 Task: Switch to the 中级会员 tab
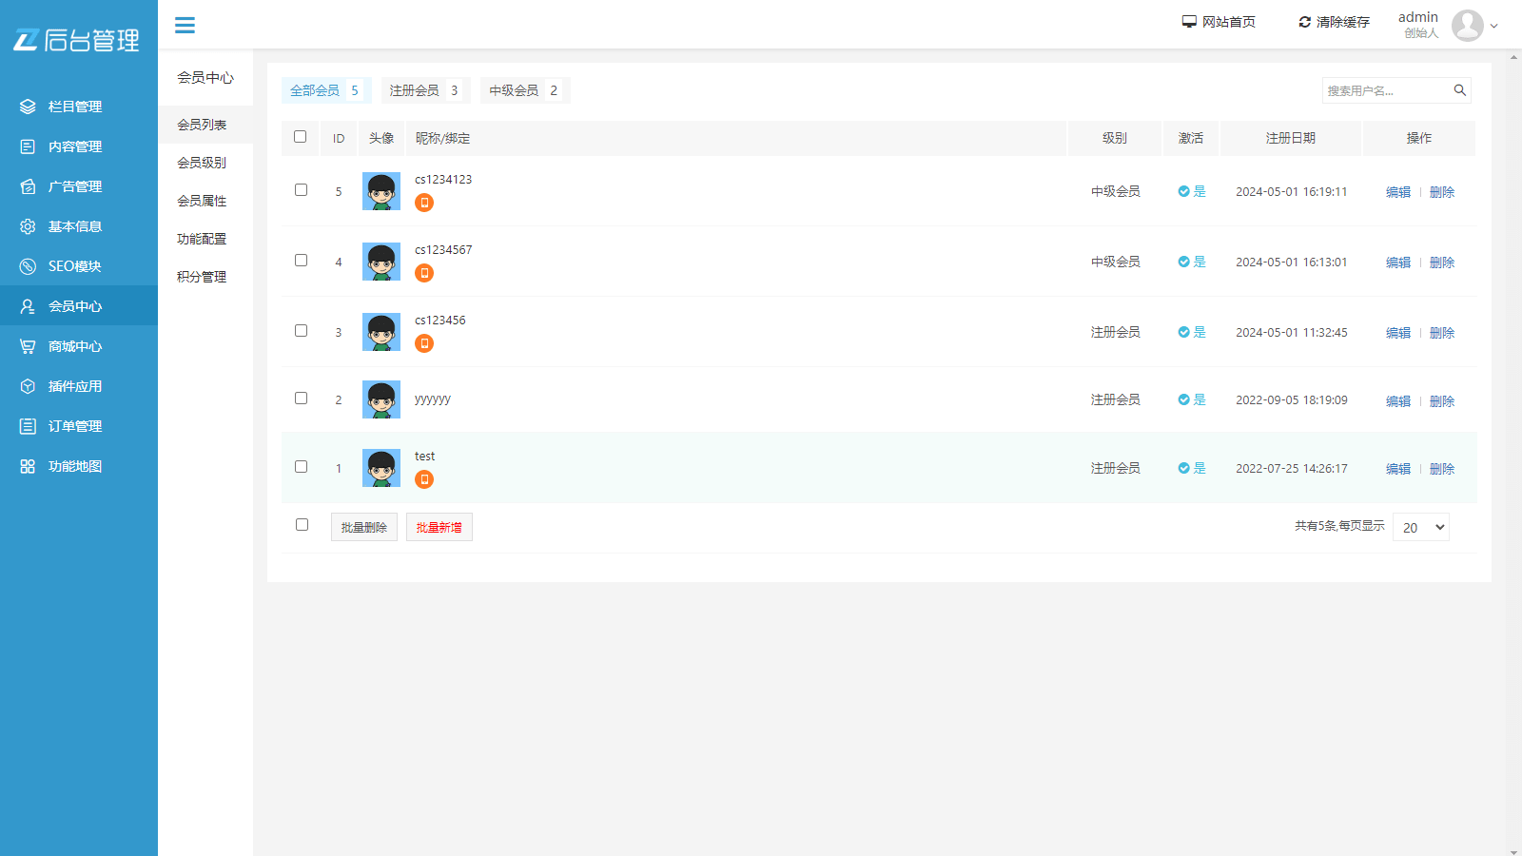coord(523,90)
